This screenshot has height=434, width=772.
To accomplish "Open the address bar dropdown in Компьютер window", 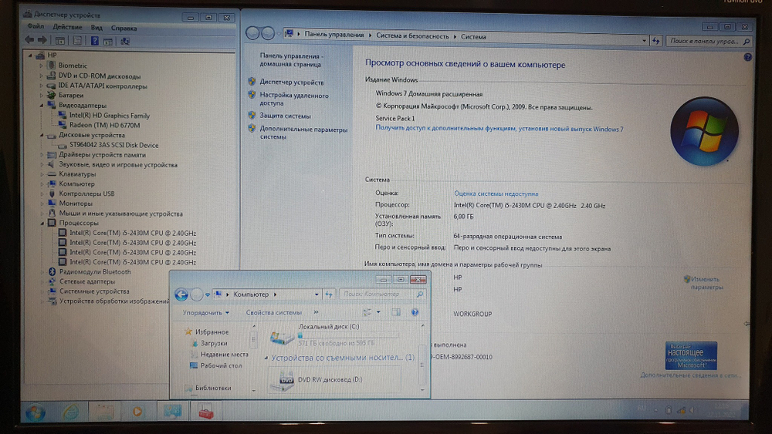I will pyautogui.click(x=317, y=294).
